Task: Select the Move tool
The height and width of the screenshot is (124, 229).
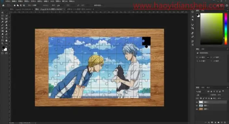Action: click(x=2, y=12)
